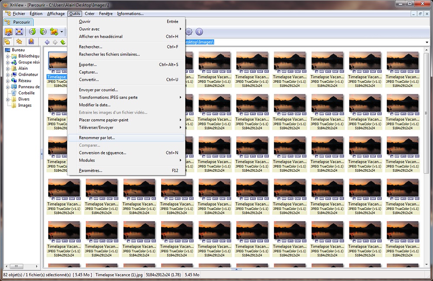433x281 pixels.
Task: Click the back navigation arrow
Action: pyautogui.click(x=47, y=42)
